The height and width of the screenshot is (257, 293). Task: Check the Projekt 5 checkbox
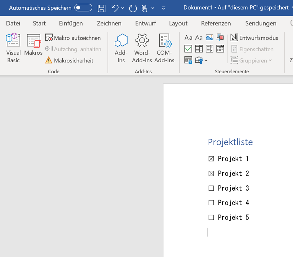click(x=211, y=217)
